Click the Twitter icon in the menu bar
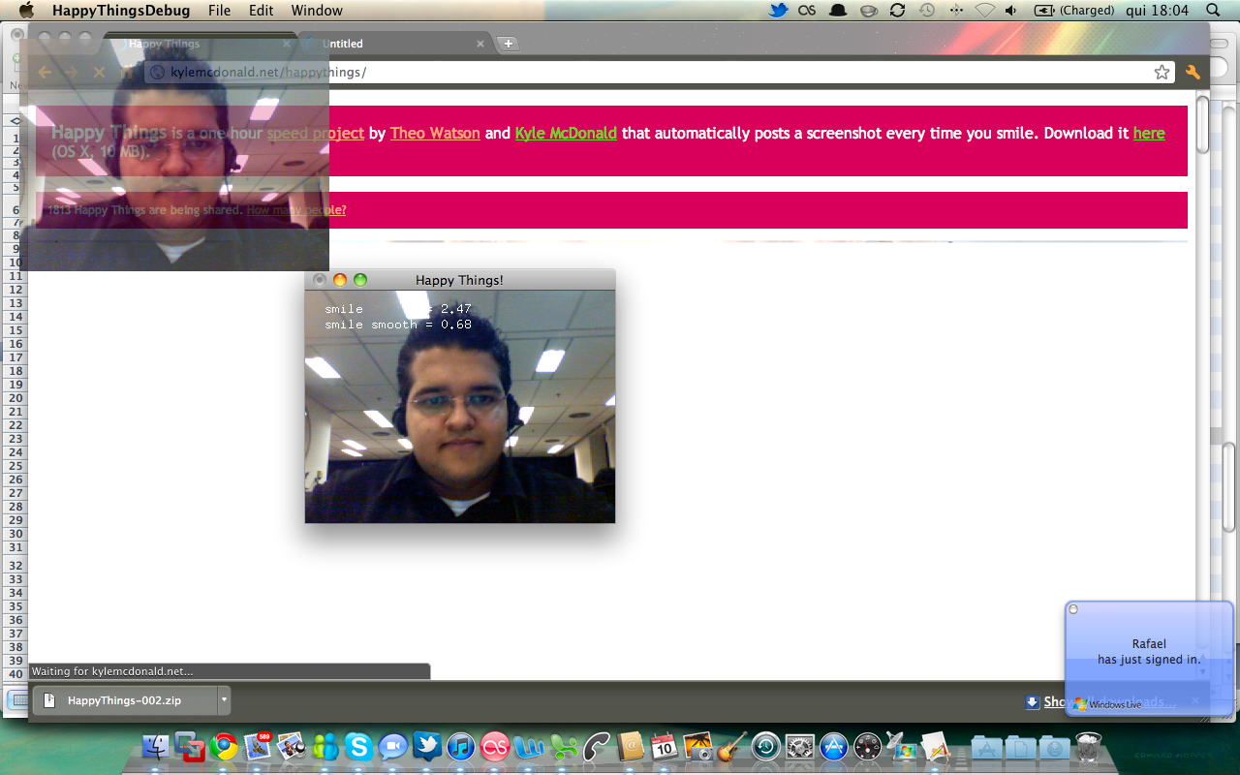 point(778,11)
